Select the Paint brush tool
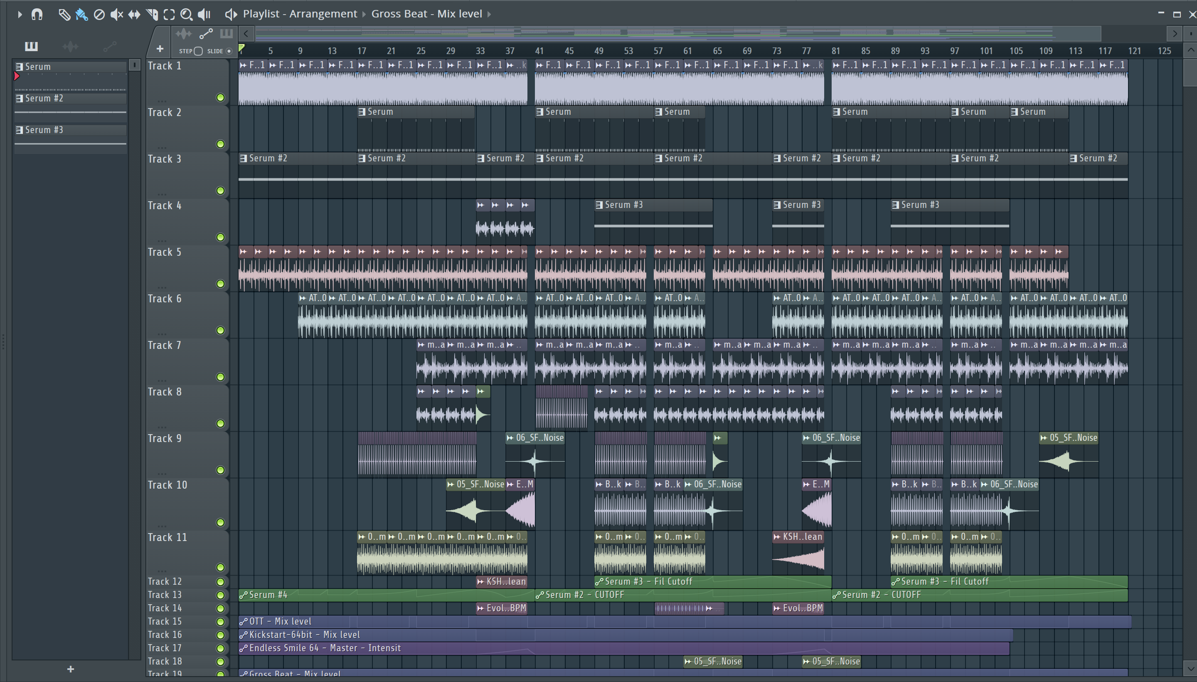The image size is (1197, 682). coord(81,15)
